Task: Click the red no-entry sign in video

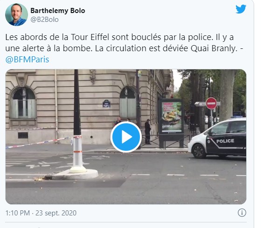Action: tap(211, 103)
